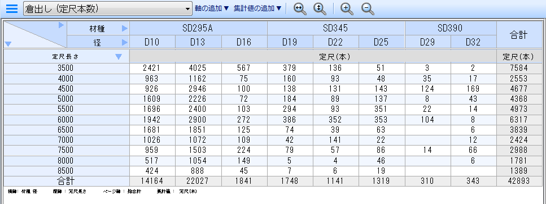Expand the 軸の追加 menu

point(212,8)
